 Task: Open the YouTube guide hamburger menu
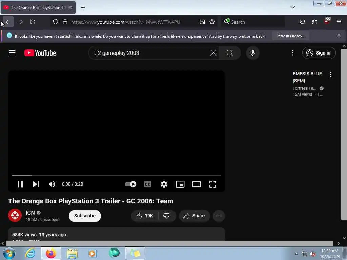(12, 53)
